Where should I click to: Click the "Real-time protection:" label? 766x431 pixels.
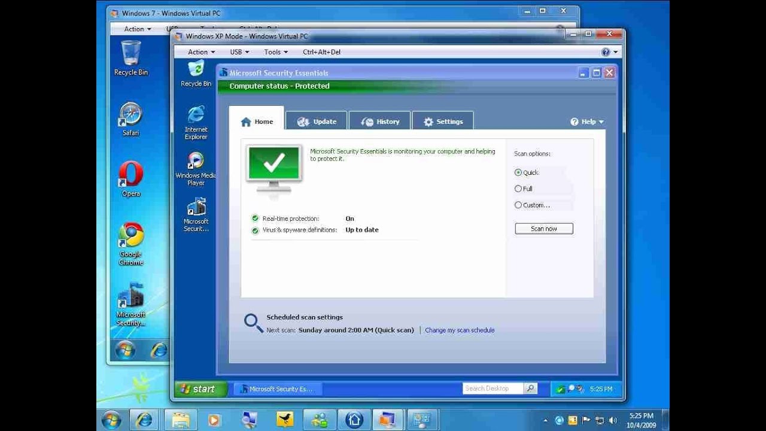pyautogui.click(x=291, y=218)
